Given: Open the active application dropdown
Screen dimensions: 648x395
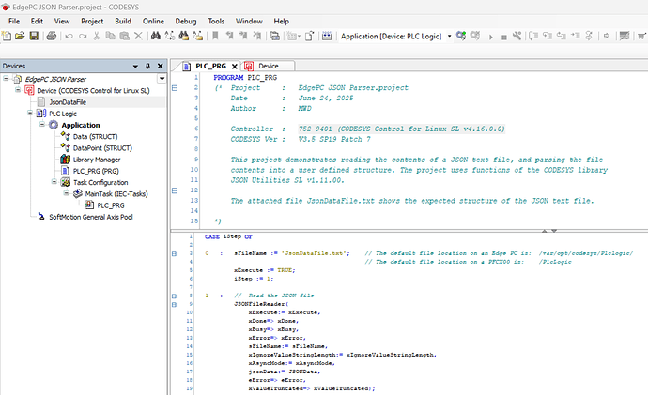Looking at the screenshot, I should coord(449,36).
